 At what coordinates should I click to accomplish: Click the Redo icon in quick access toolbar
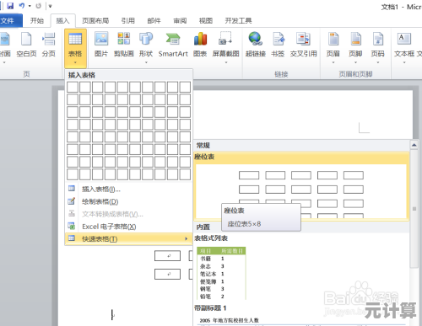click(39, 6)
